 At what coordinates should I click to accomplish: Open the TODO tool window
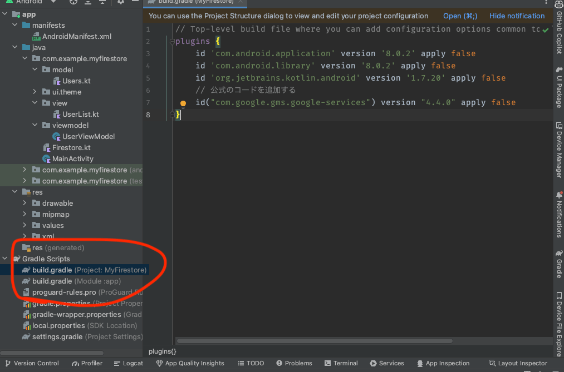click(251, 364)
